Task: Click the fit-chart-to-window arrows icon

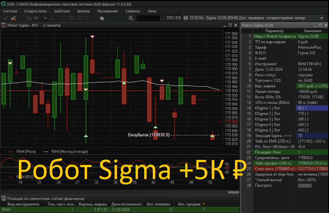Action: pyautogui.click(x=64, y=18)
